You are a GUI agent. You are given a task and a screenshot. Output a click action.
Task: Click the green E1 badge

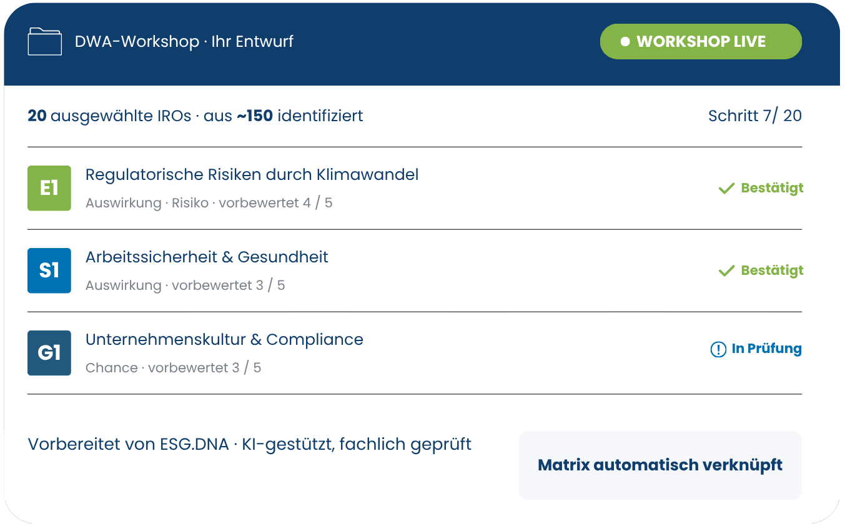click(x=49, y=188)
